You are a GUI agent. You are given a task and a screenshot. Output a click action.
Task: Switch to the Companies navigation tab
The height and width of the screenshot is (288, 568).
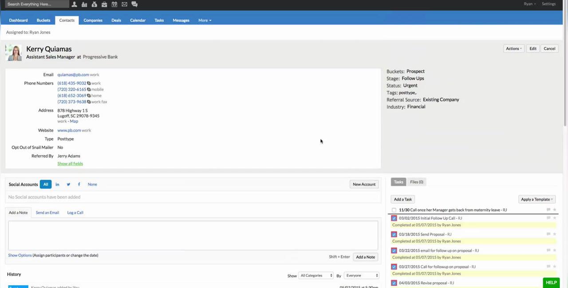(x=93, y=20)
